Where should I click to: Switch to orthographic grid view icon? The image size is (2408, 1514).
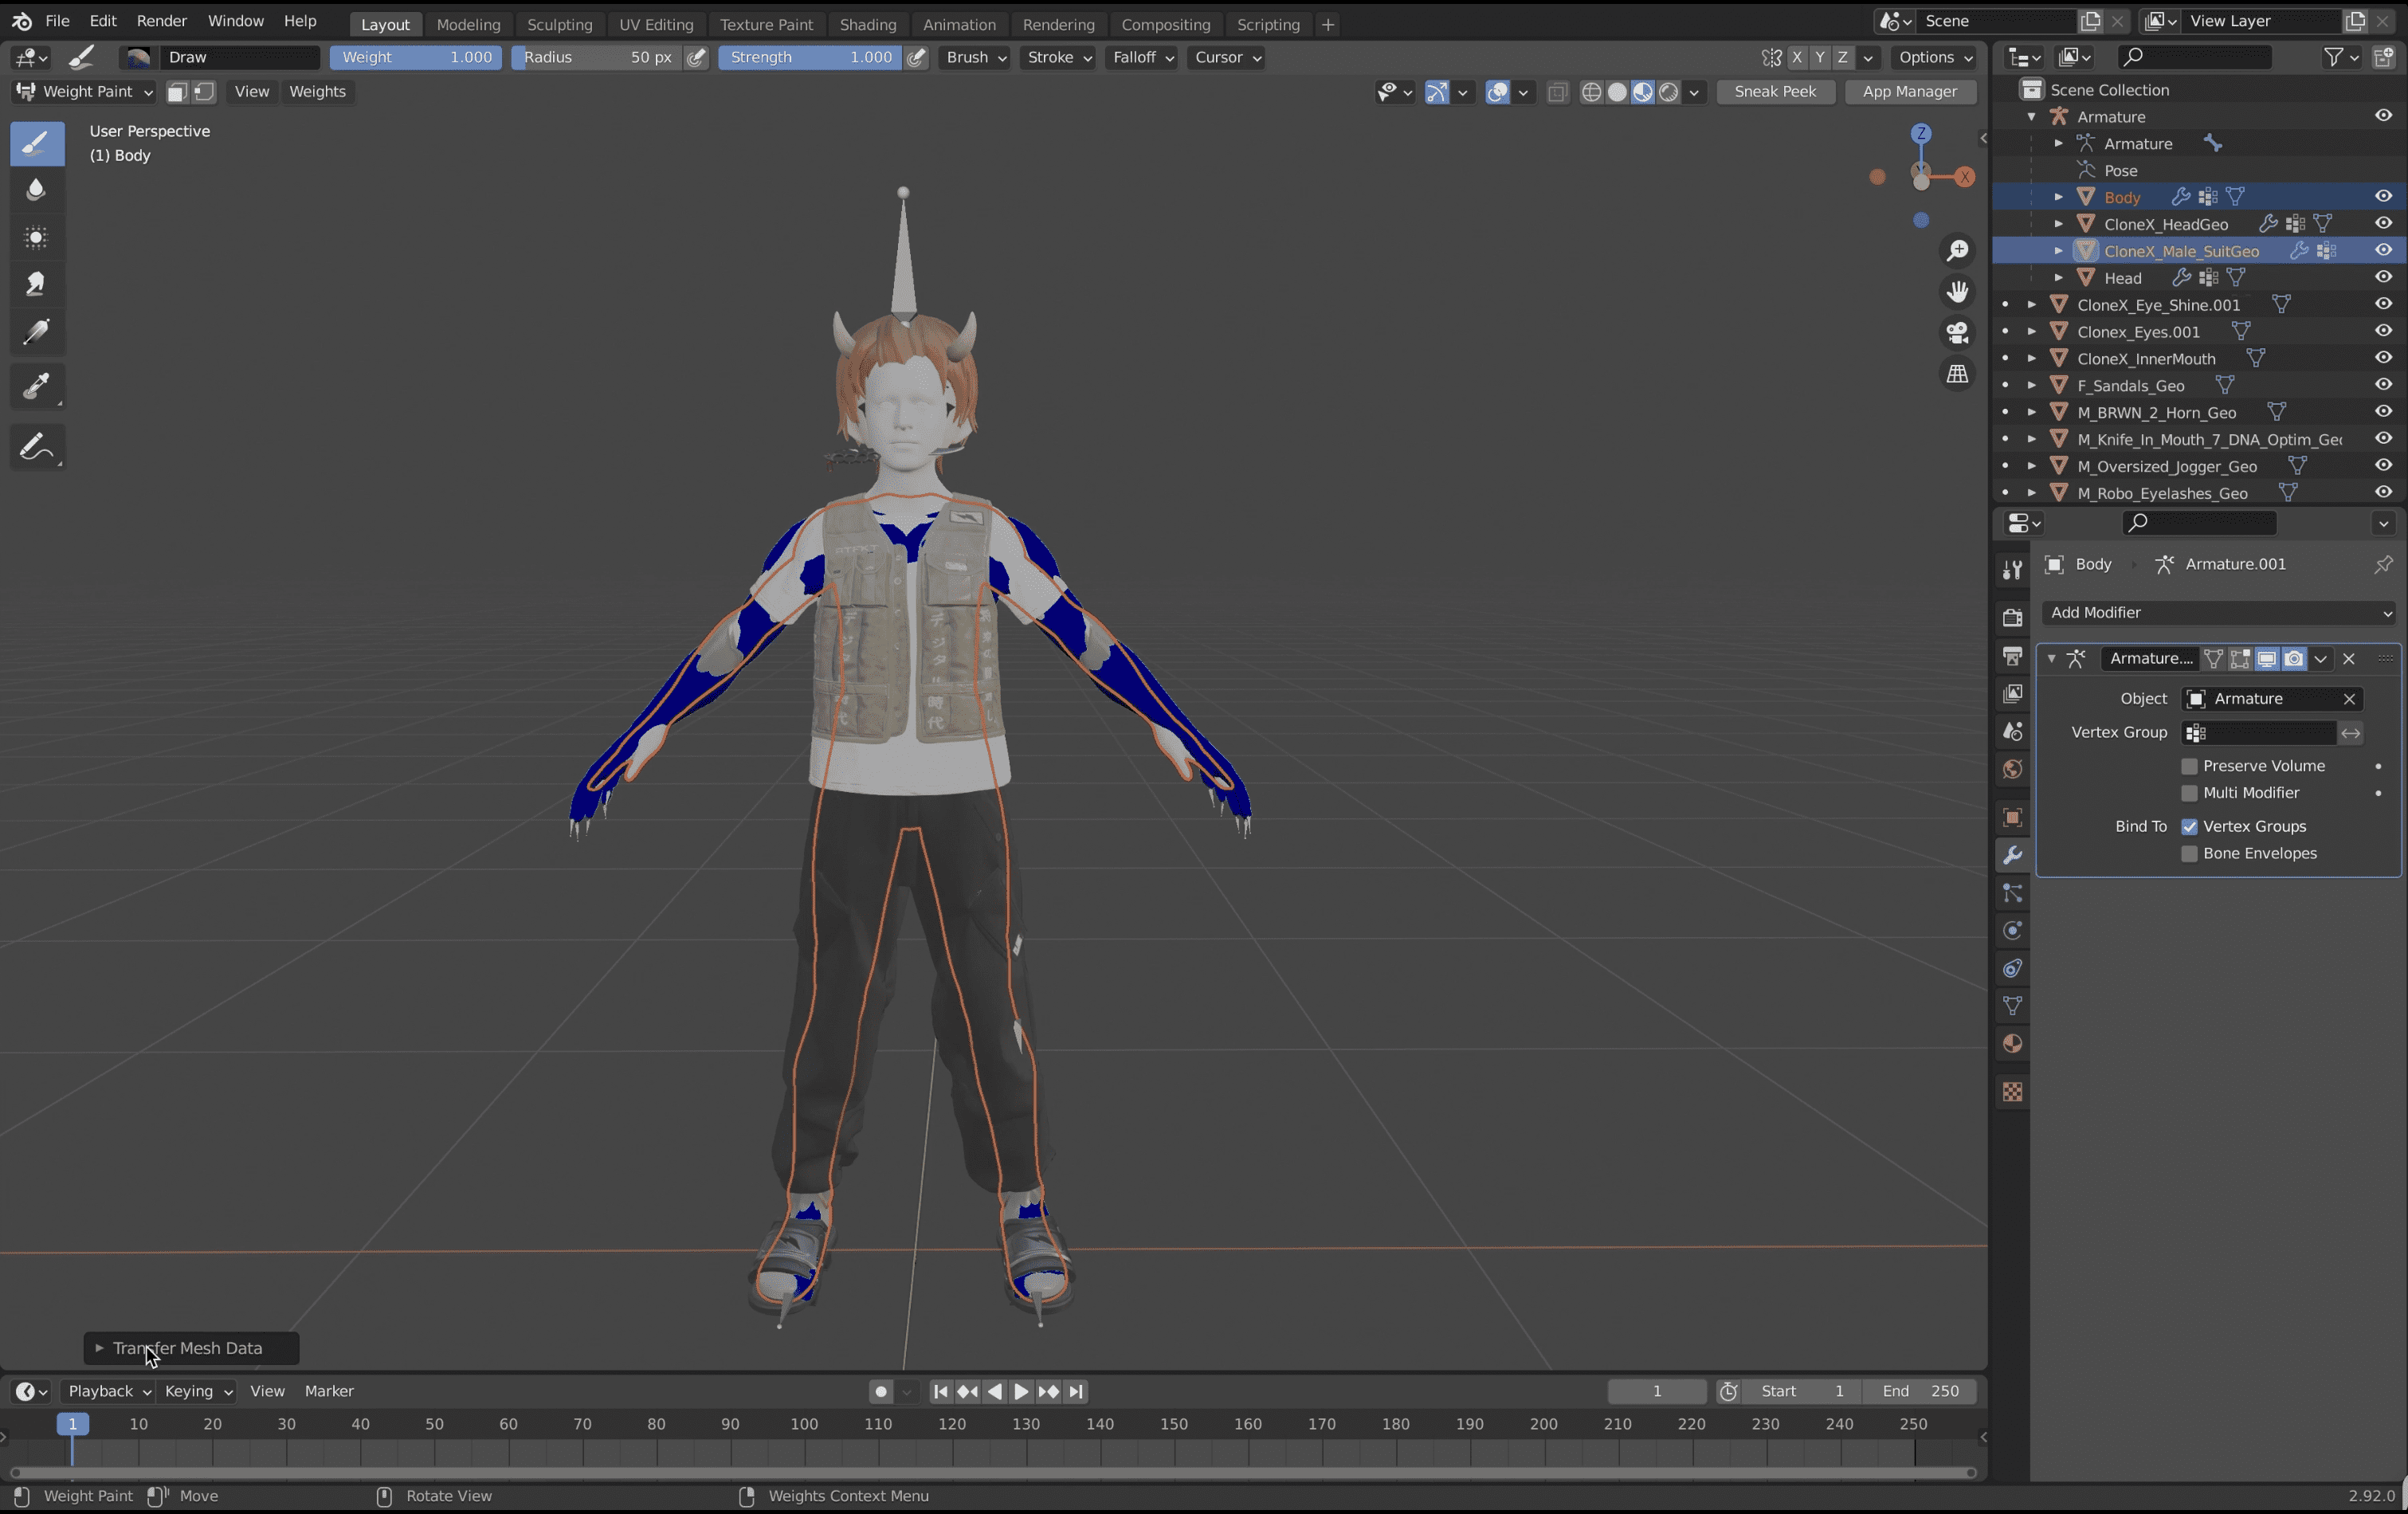pos(1957,374)
